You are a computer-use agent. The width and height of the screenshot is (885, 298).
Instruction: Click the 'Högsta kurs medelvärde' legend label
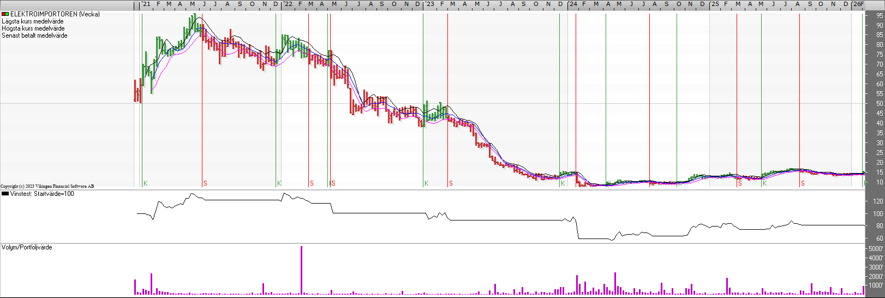coord(33,28)
